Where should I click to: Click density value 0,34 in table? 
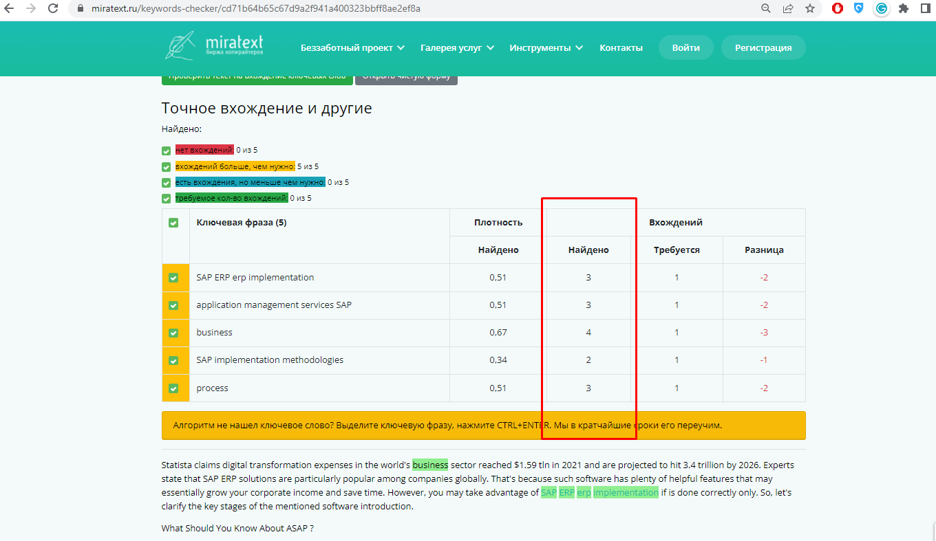(x=498, y=360)
